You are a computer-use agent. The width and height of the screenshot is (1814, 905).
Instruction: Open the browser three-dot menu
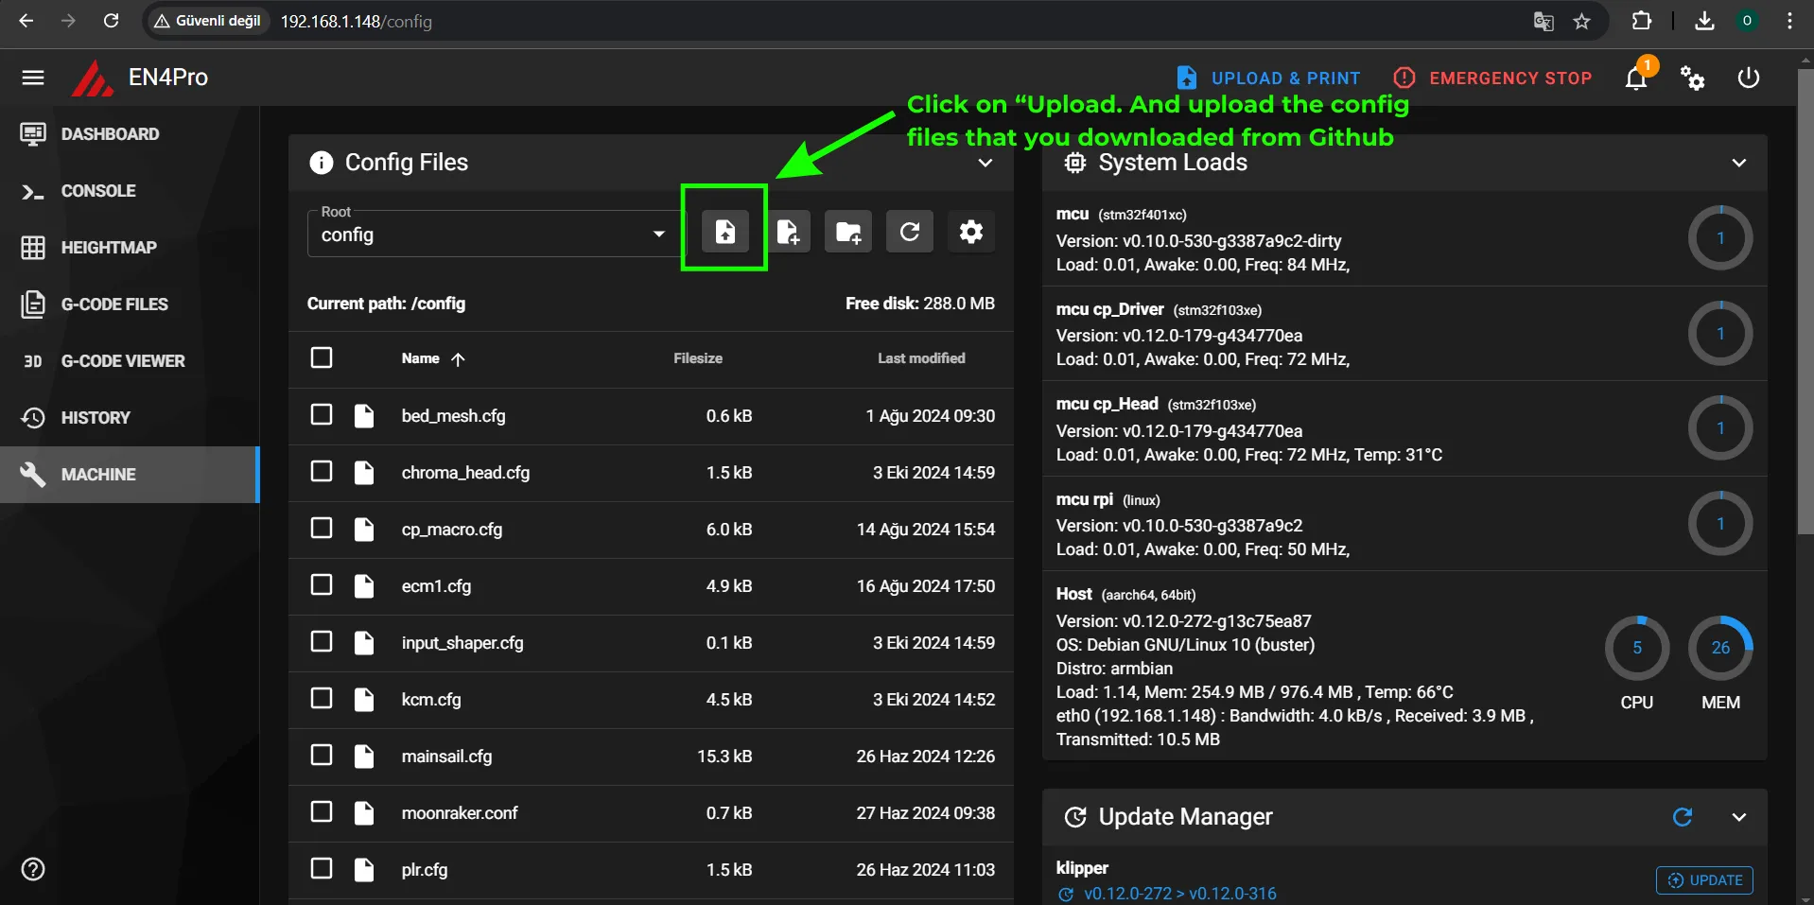click(1789, 21)
